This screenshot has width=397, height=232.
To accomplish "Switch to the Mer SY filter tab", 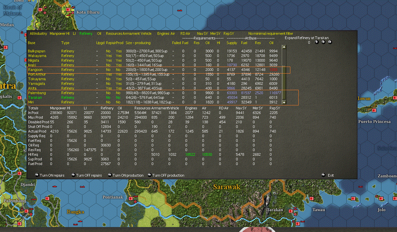I will point(215,33).
